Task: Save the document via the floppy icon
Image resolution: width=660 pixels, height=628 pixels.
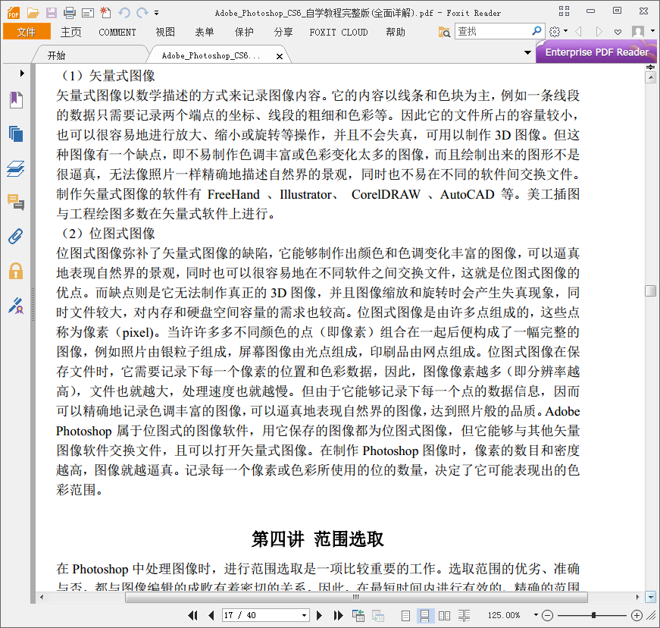Action: tap(51, 13)
